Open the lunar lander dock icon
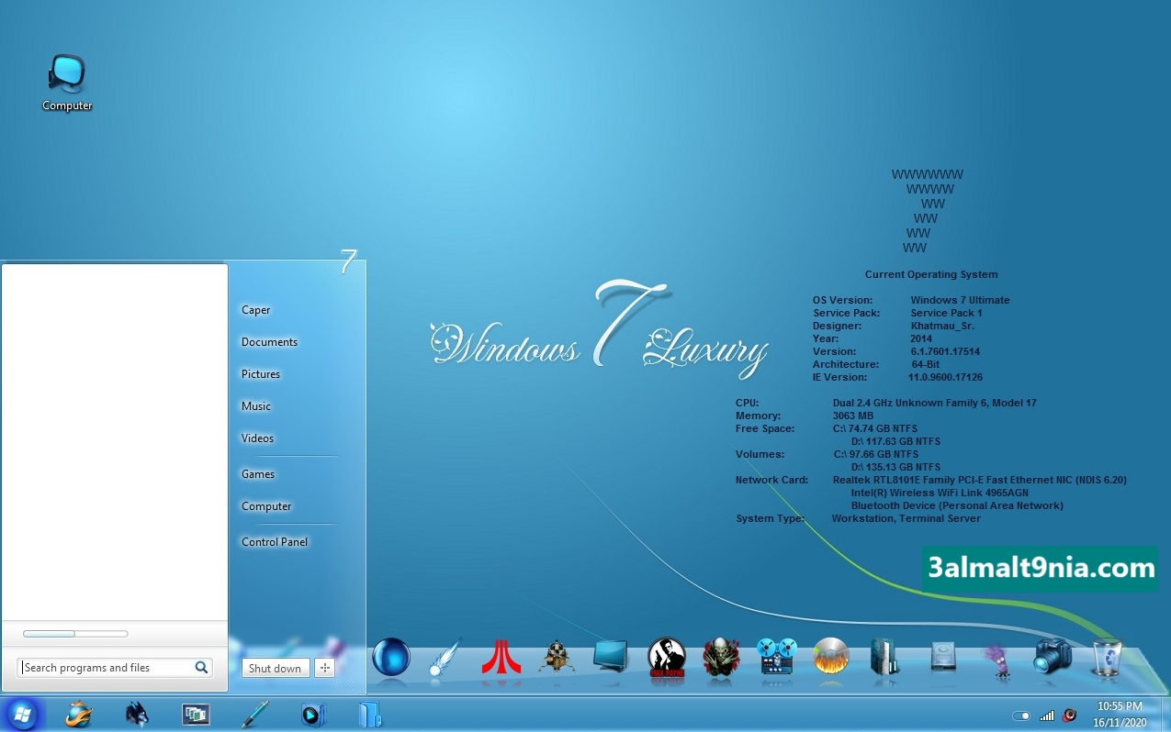This screenshot has width=1171, height=732. pos(557,657)
